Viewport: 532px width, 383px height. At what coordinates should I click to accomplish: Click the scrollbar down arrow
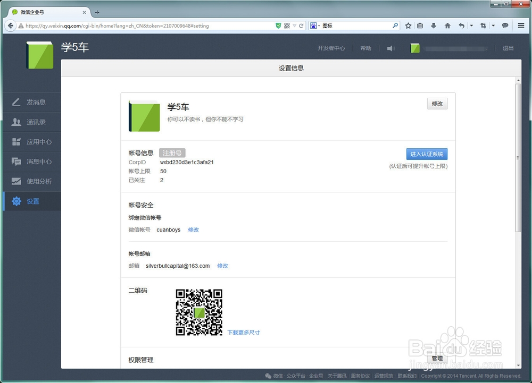[518, 365]
